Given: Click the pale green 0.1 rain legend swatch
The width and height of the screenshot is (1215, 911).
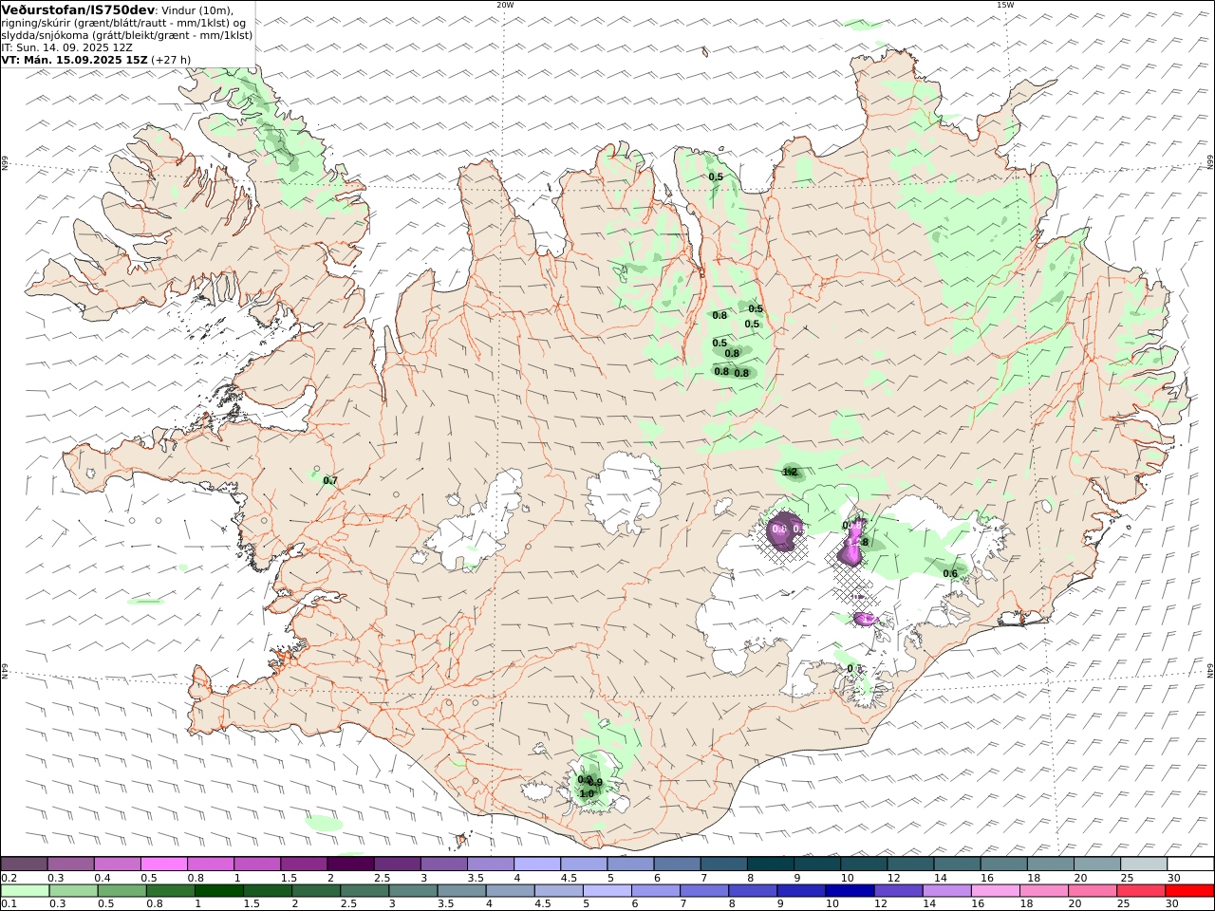Looking at the screenshot, I should (x=26, y=890).
